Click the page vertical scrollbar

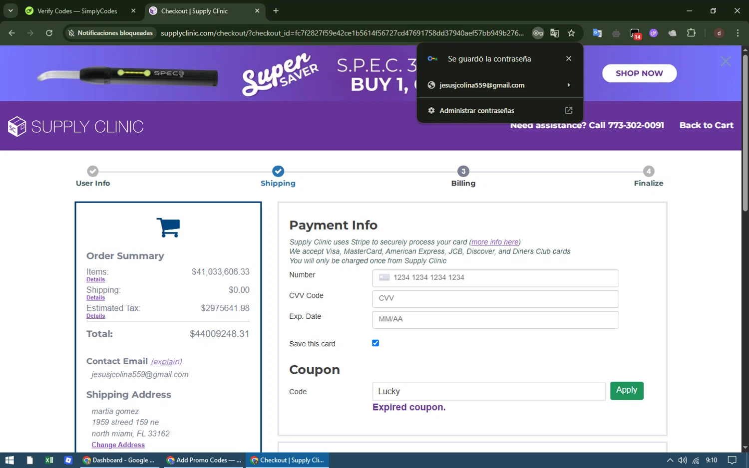[x=745, y=133]
